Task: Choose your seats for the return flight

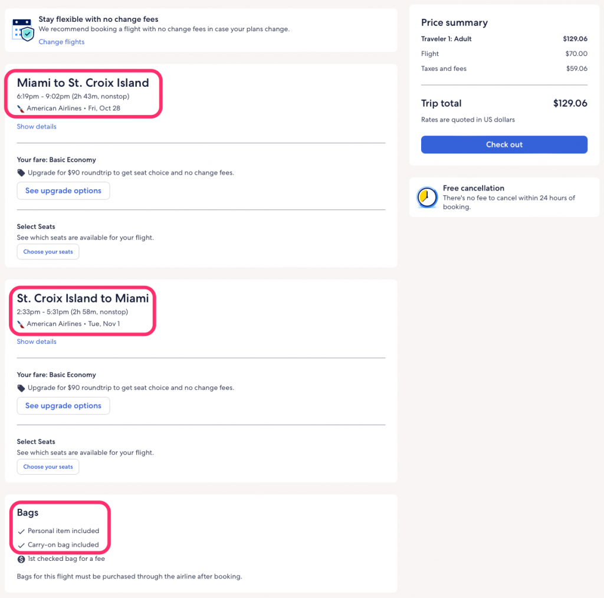Action: [x=48, y=466]
